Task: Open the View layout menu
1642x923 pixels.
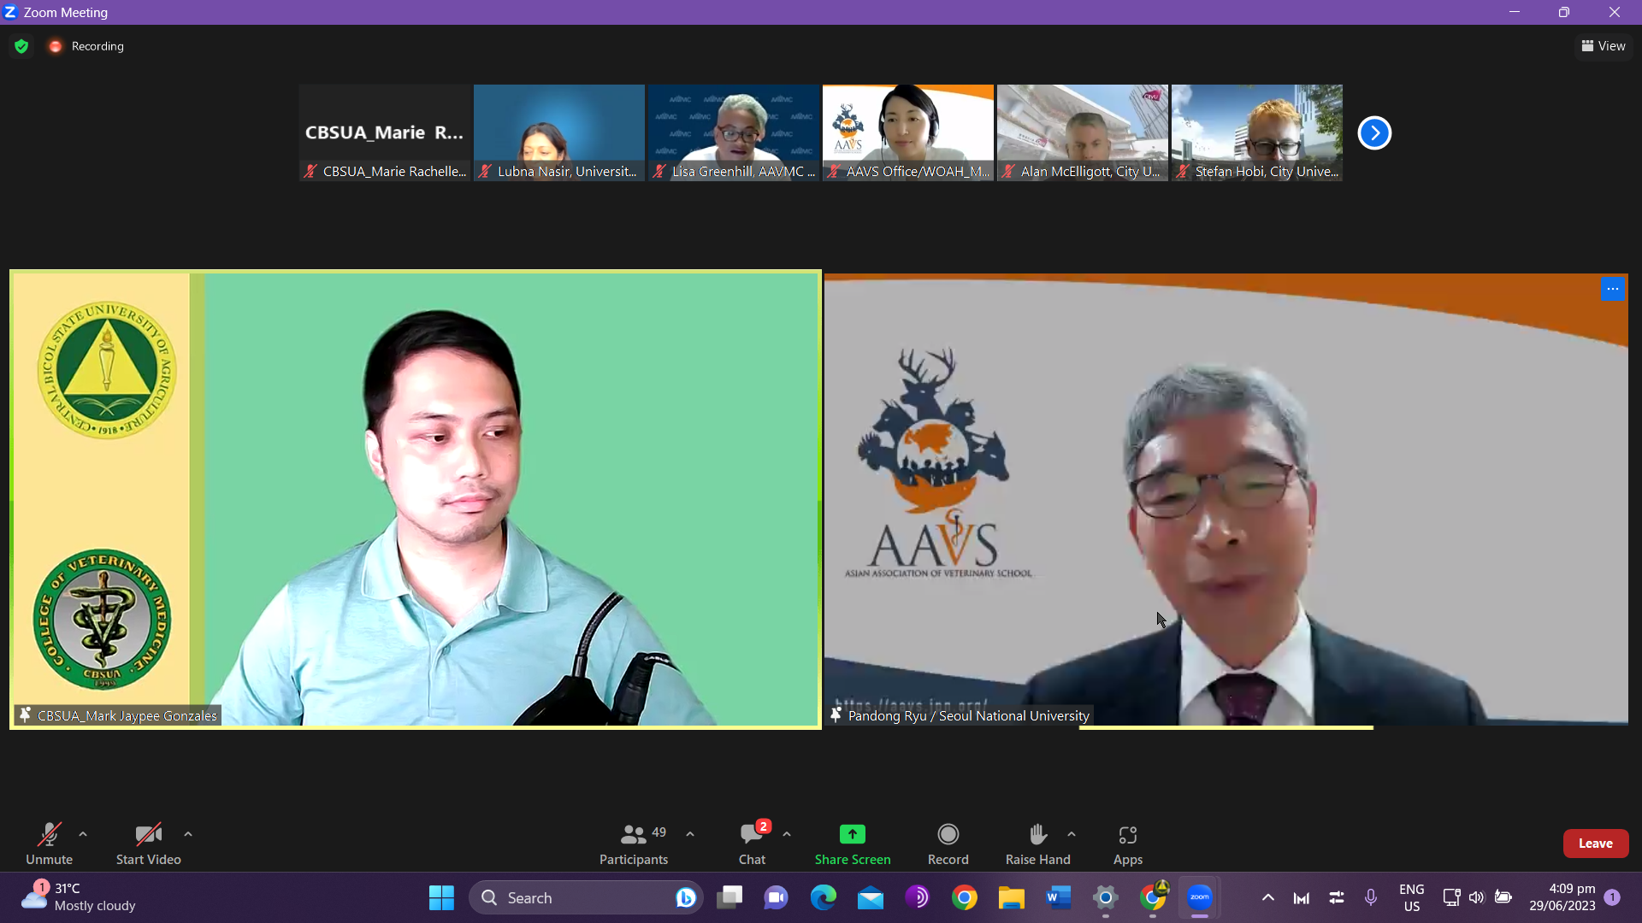Action: [x=1604, y=46]
